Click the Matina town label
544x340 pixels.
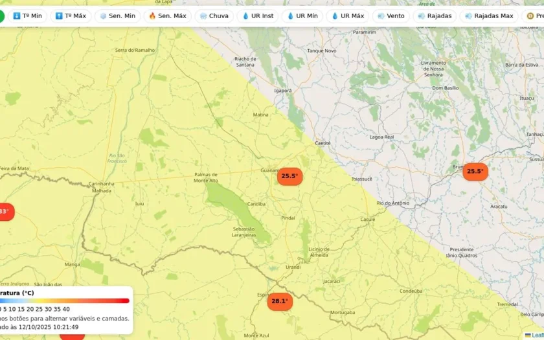tap(260, 115)
